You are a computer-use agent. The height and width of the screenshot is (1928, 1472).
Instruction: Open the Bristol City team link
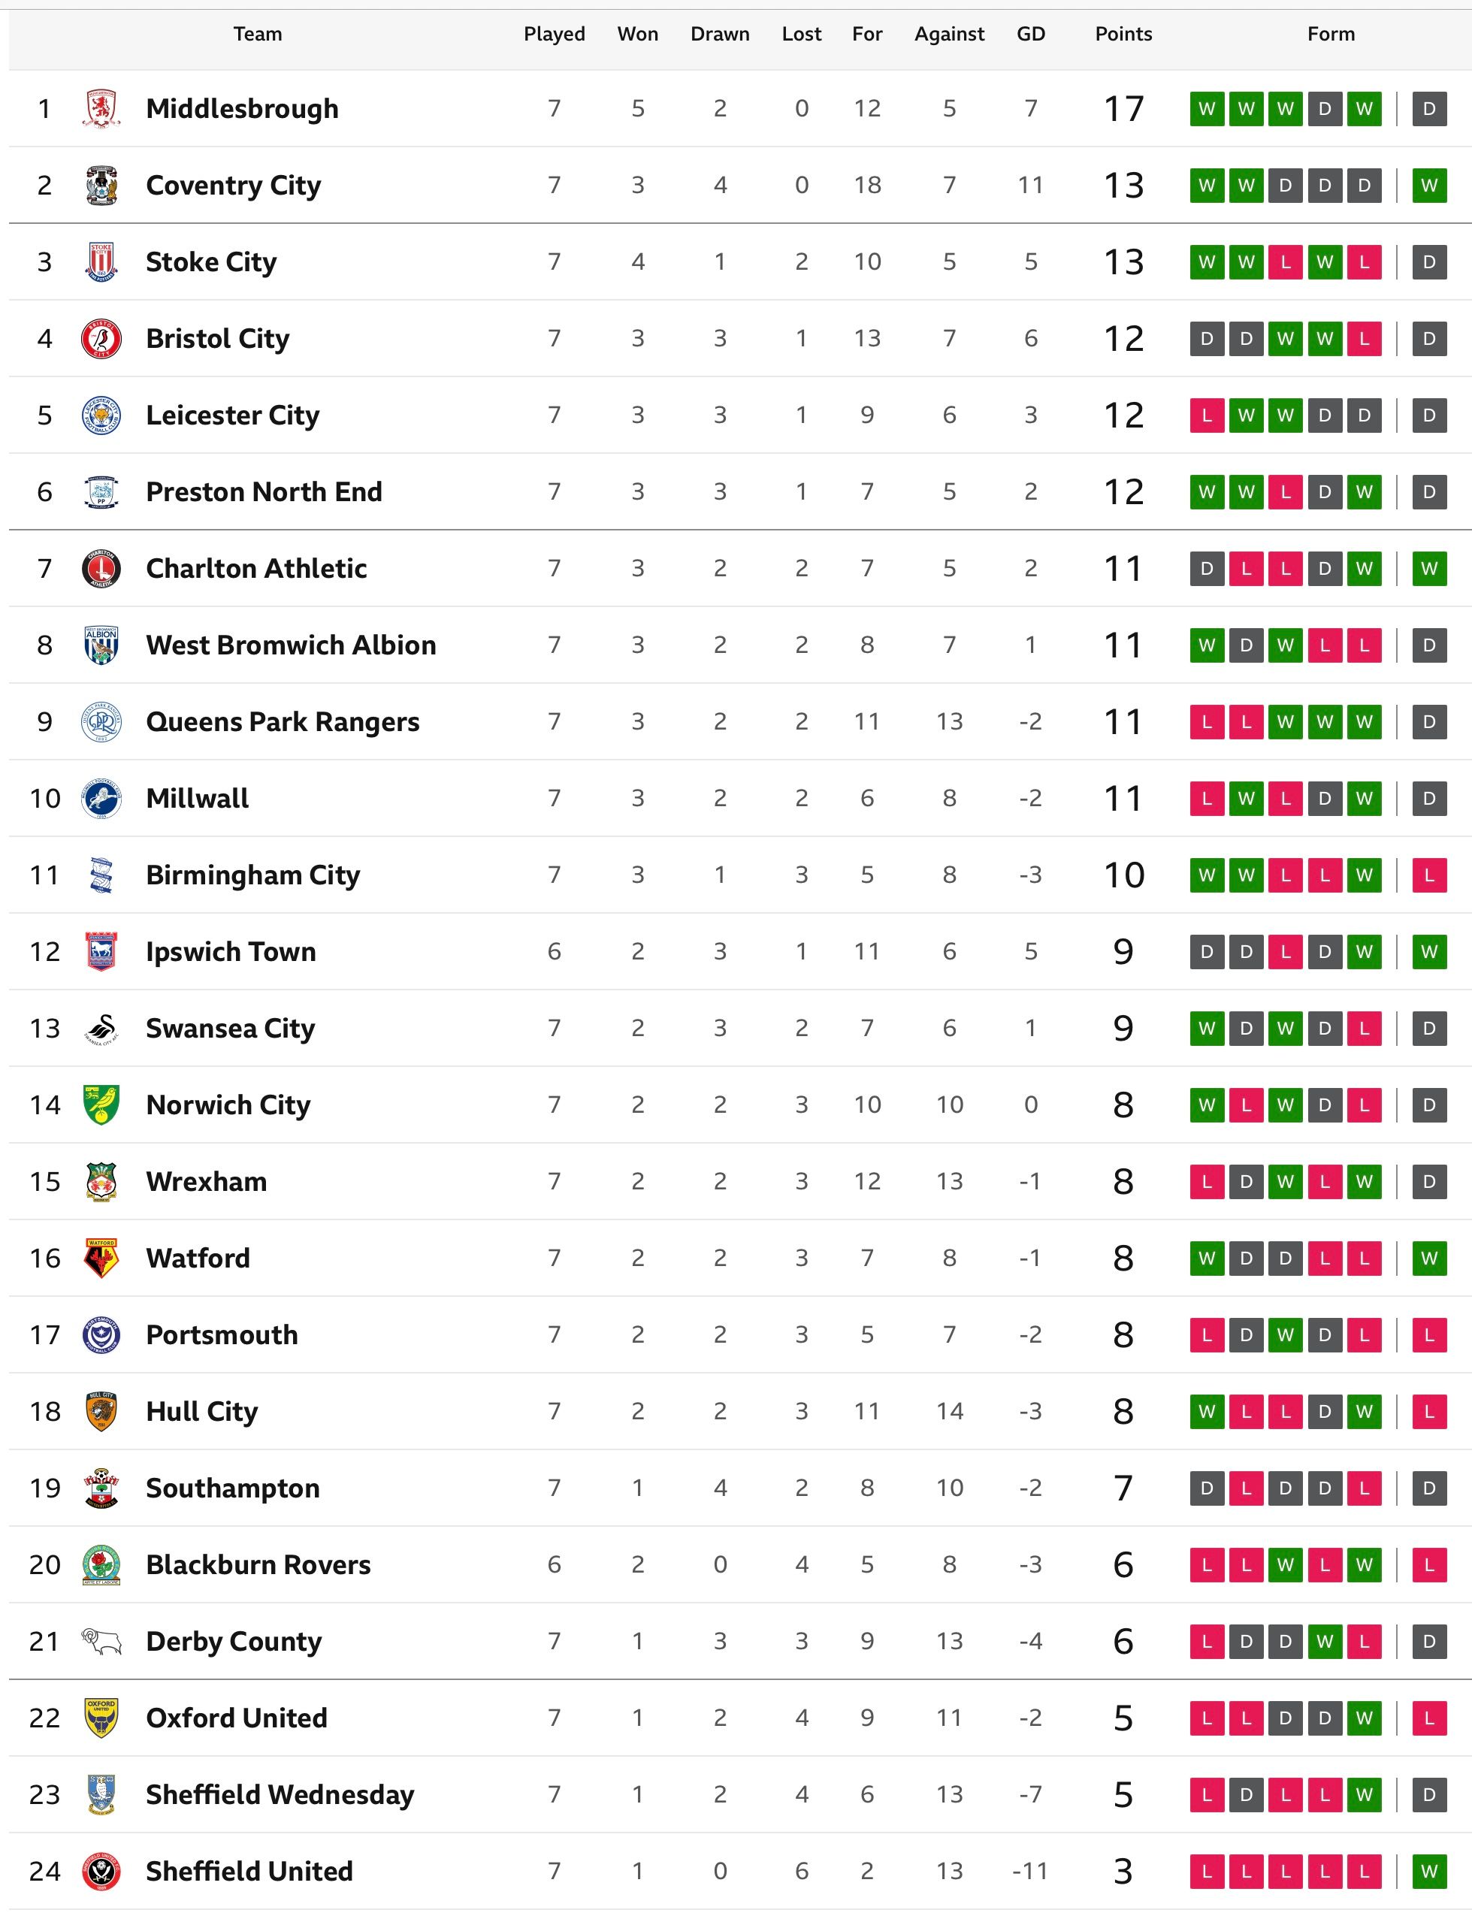[217, 338]
